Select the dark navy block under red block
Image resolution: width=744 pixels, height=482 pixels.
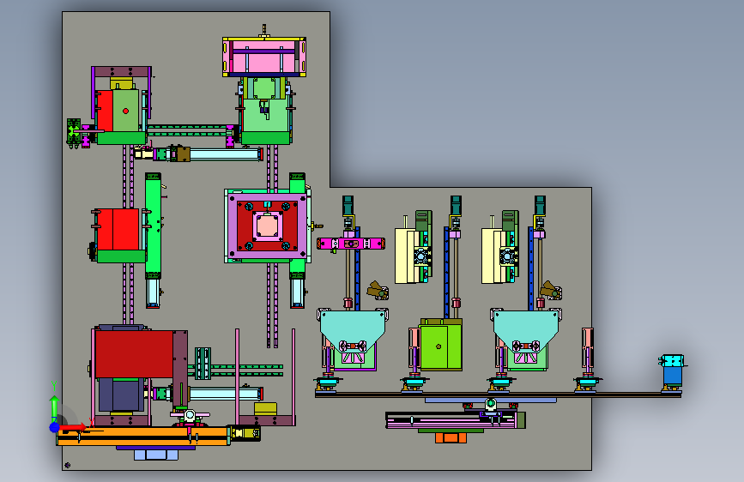pos(121,395)
